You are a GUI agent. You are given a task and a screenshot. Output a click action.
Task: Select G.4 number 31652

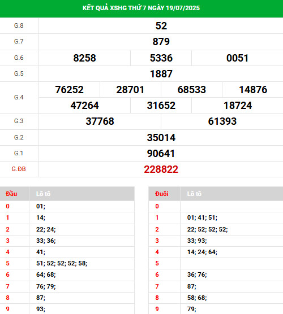(x=161, y=106)
